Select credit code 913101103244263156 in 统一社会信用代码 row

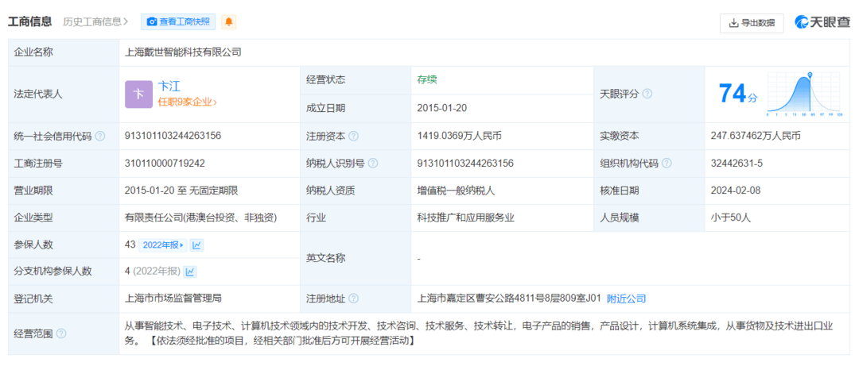173,136
